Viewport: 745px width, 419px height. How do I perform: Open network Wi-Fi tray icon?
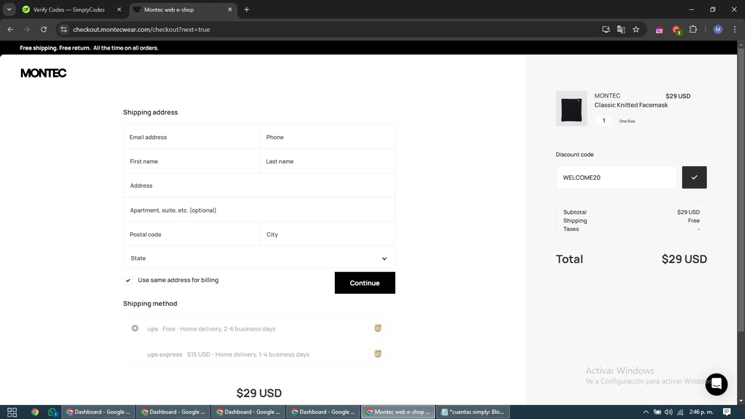tap(680, 412)
